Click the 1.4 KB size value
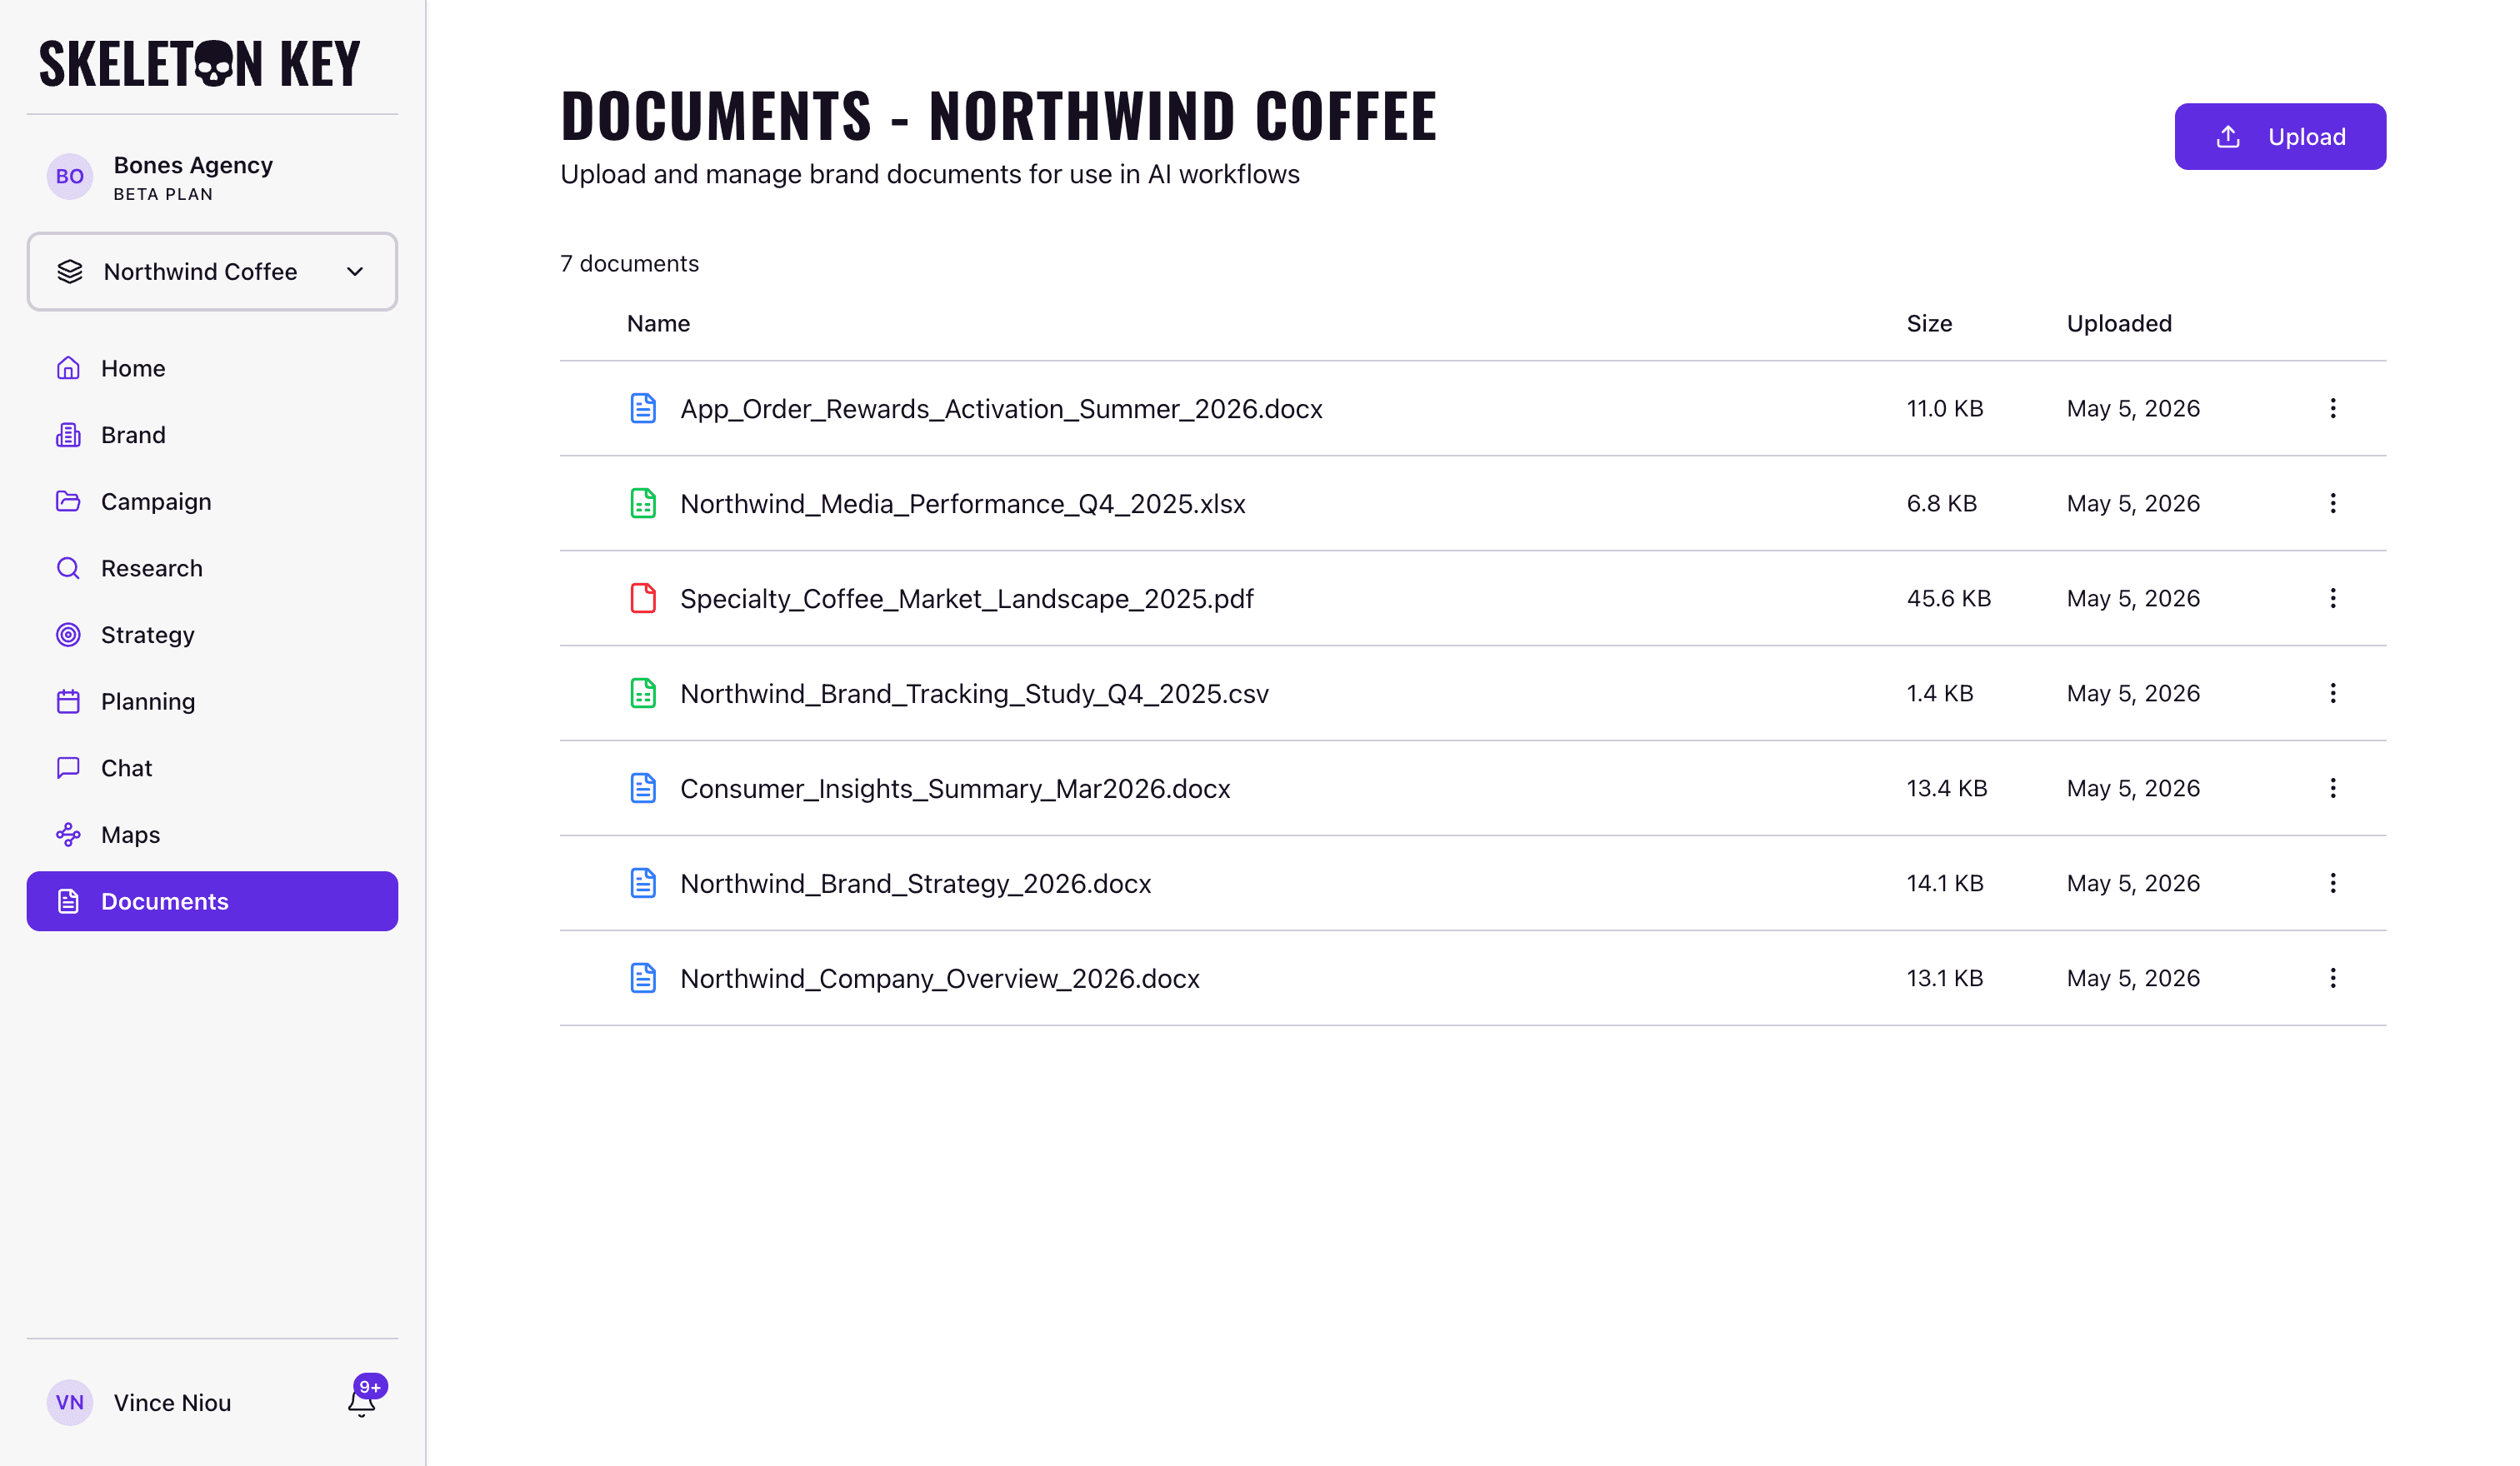The image size is (2520, 1466). (1939, 694)
